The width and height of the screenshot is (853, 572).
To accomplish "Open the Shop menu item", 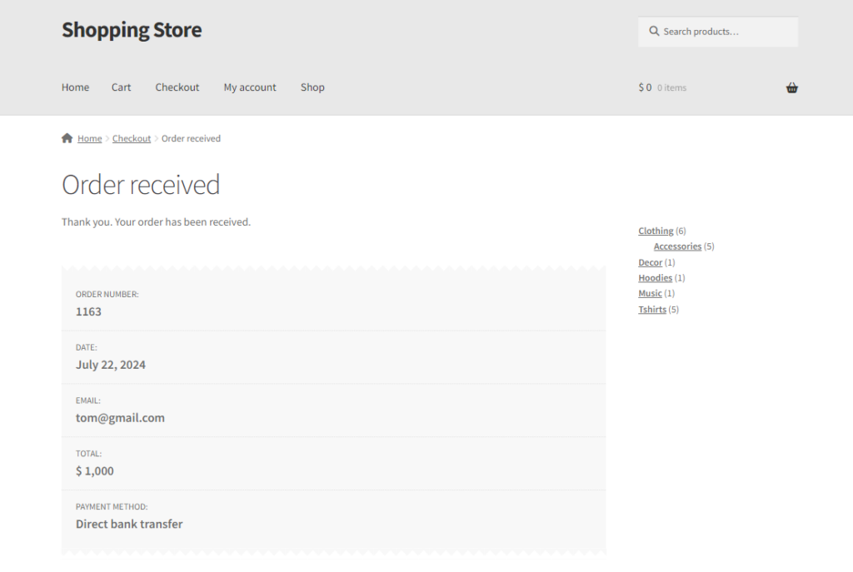I will 312,87.
